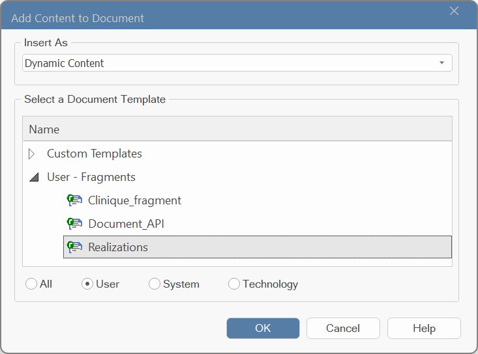Select the Realizations template name
The height and width of the screenshot is (354, 478).
118,247
